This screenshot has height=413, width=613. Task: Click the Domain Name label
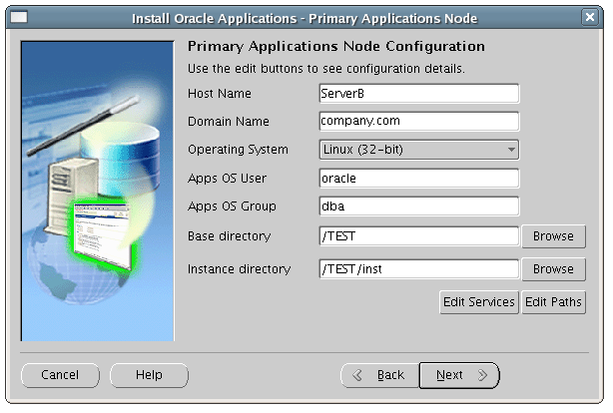coord(229,122)
